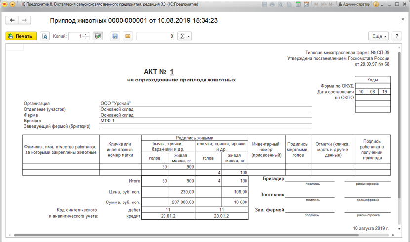This screenshot has height=242, width=410.
Task: Open the sigma sum dropdown
Action: coord(185,36)
